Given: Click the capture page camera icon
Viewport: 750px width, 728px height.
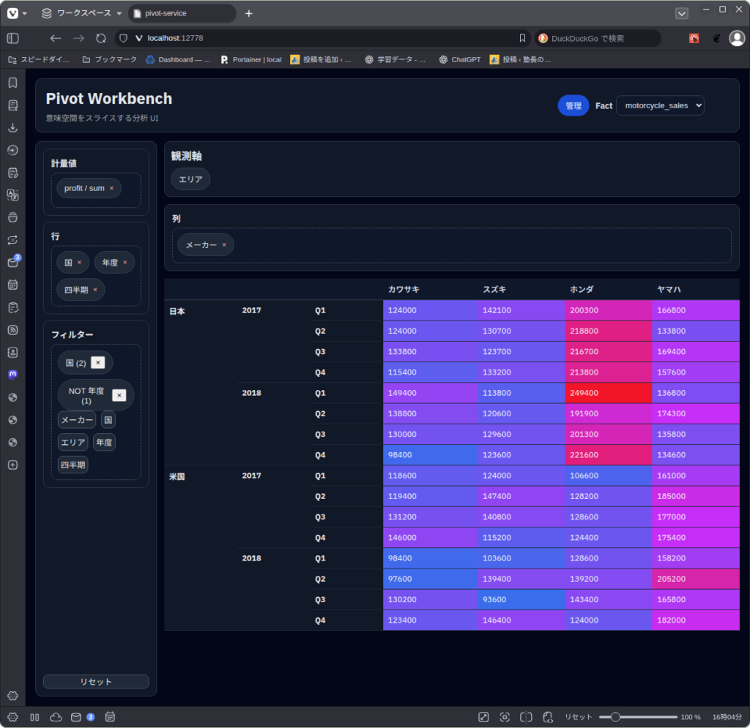Looking at the screenshot, I should point(505,717).
